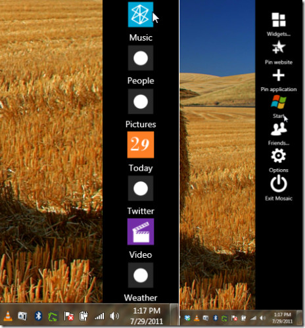Image resolution: width=305 pixels, height=328 pixels.
Task: Open the Pictures tile icon
Action: pos(141,102)
